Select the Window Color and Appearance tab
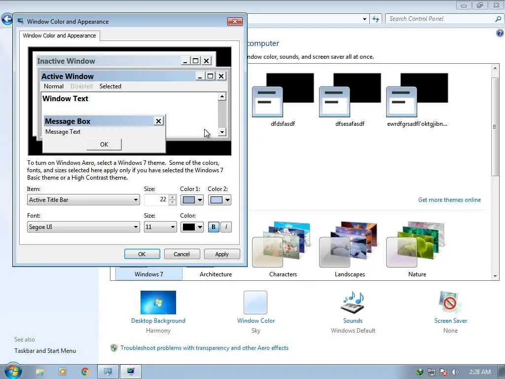 point(59,36)
